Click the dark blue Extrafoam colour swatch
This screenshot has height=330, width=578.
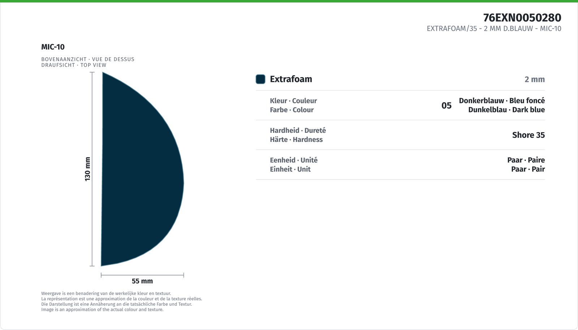pyautogui.click(x=260, y=79)
